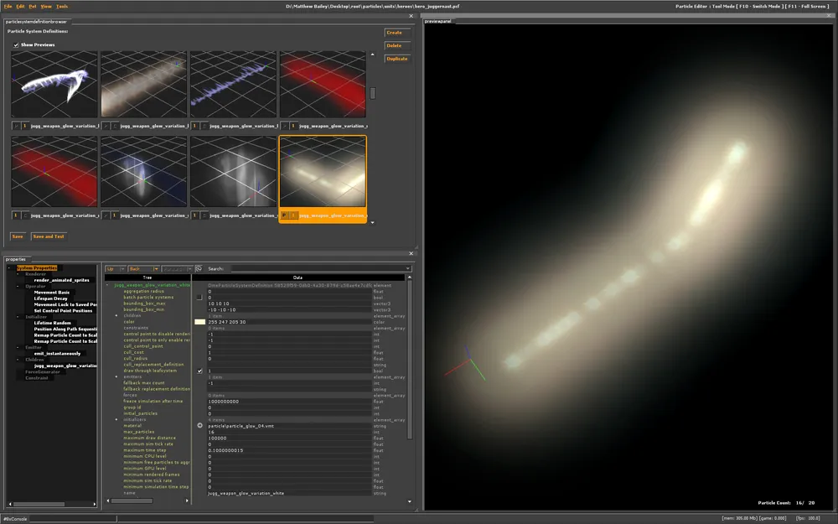Close the properties panel with its X icon
Image resolution: width=838 pixels, height=524 pixels.
coord(411,253)
